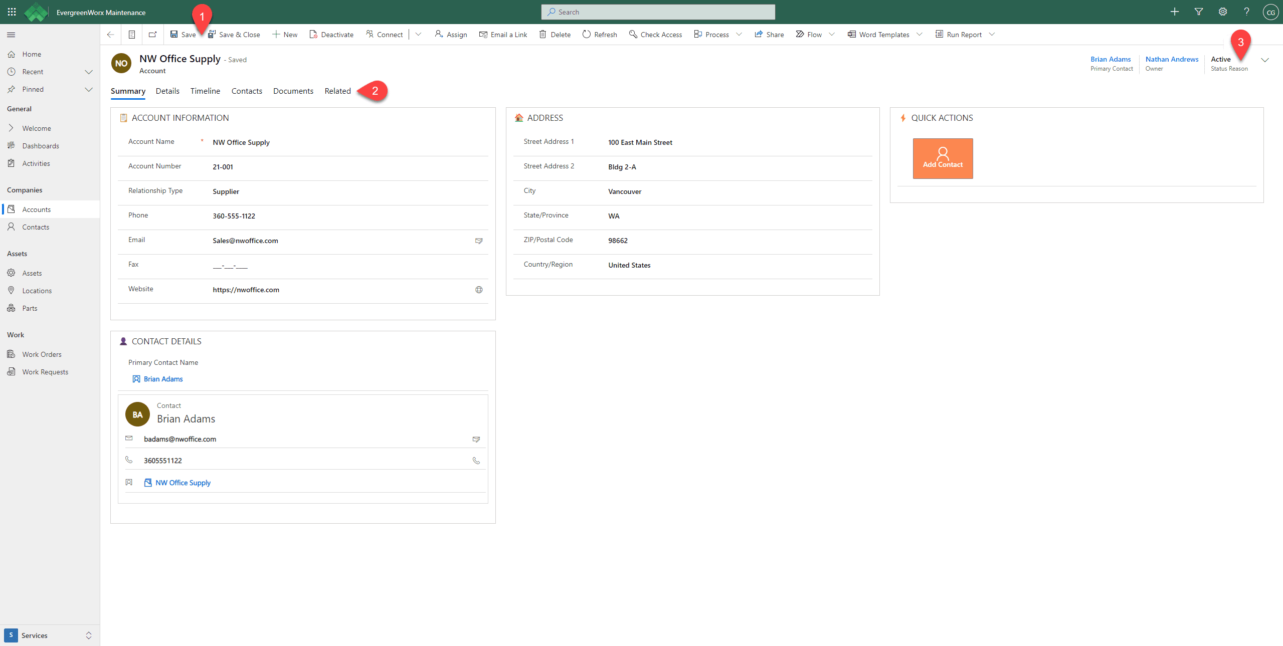Viewport: 1283px width, 646px height.
Task: Click the Delete icon on the toolbar
Action: (x=543, y=34)
